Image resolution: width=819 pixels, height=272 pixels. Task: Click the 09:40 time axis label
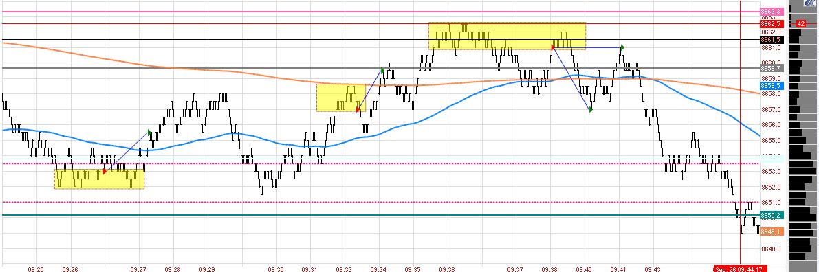tap(583, 269)
